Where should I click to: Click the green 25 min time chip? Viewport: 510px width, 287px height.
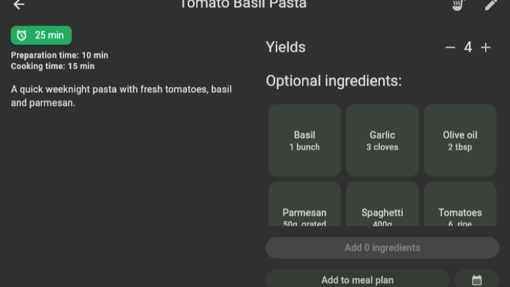click(x=41, y=35)
